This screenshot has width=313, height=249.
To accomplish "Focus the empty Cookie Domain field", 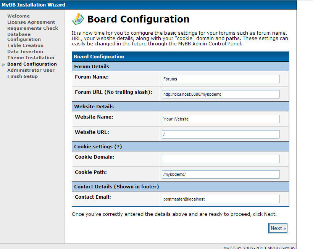I will point(220,159).
